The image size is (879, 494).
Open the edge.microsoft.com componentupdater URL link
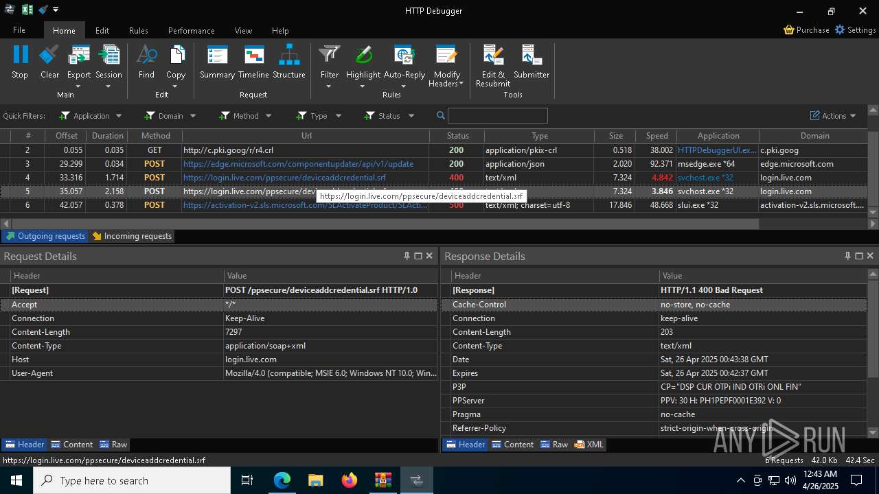pos(298,164)
